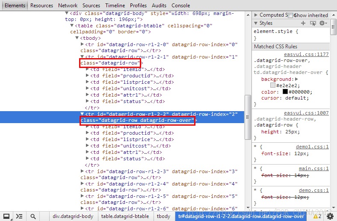Select the td field="productid" under row index 2
337x221 pixels.
pyautogui.click(x=132, y=133)
